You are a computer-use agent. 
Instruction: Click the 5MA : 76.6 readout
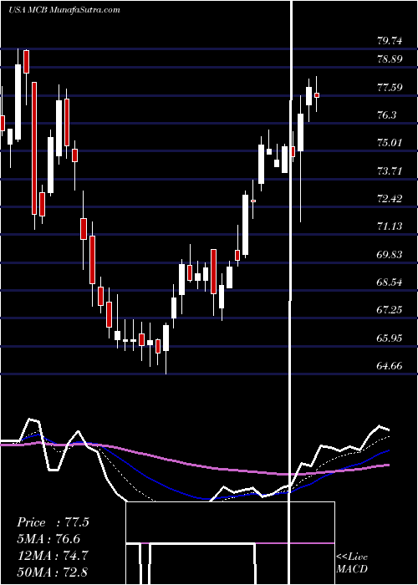48,539
